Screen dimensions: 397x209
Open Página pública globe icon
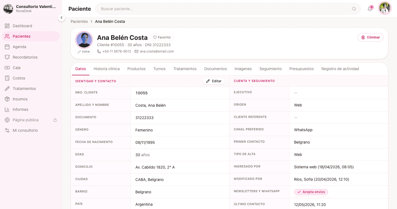7,120
